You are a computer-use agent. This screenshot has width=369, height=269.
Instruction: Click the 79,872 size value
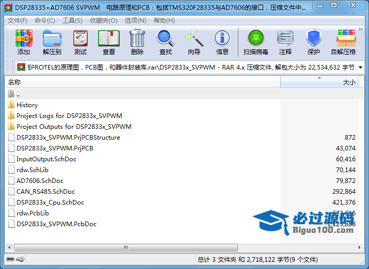click(345, 181)
